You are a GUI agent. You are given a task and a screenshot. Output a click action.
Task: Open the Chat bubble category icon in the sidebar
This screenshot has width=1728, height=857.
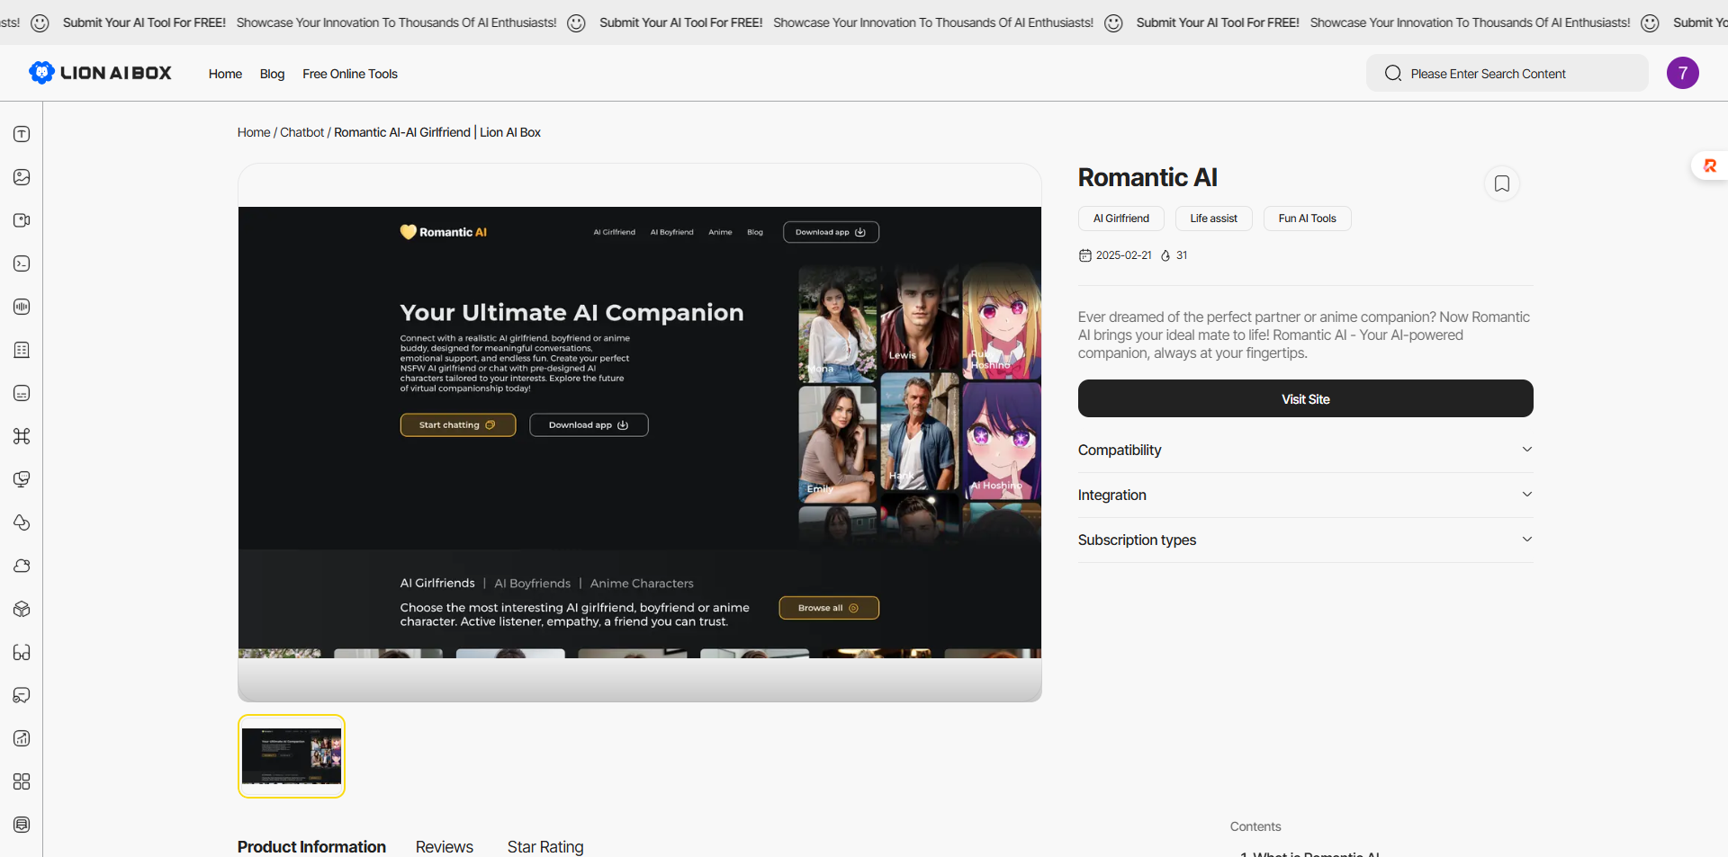tap(22, 479)
